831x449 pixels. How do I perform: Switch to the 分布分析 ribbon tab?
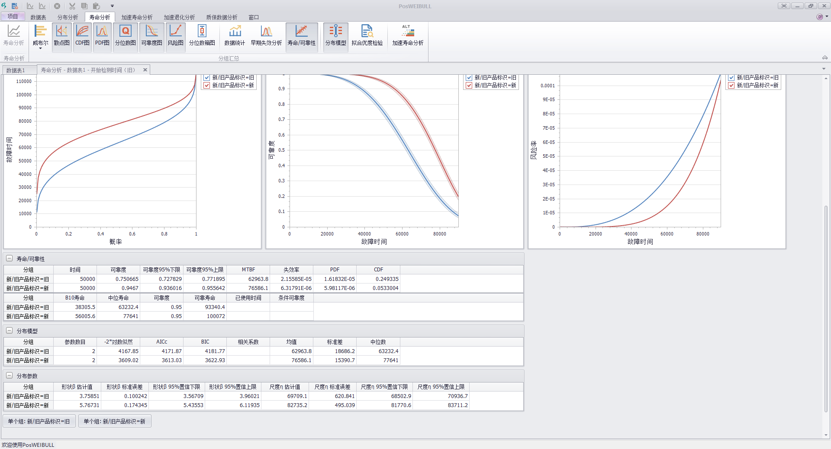[x=68, y=17]
